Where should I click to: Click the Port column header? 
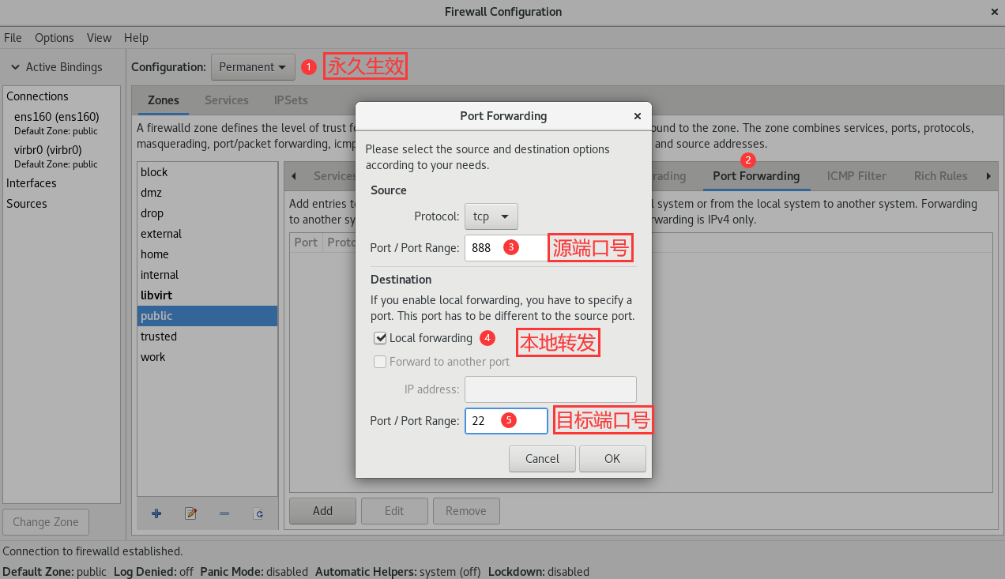click(x=306, y=243)
